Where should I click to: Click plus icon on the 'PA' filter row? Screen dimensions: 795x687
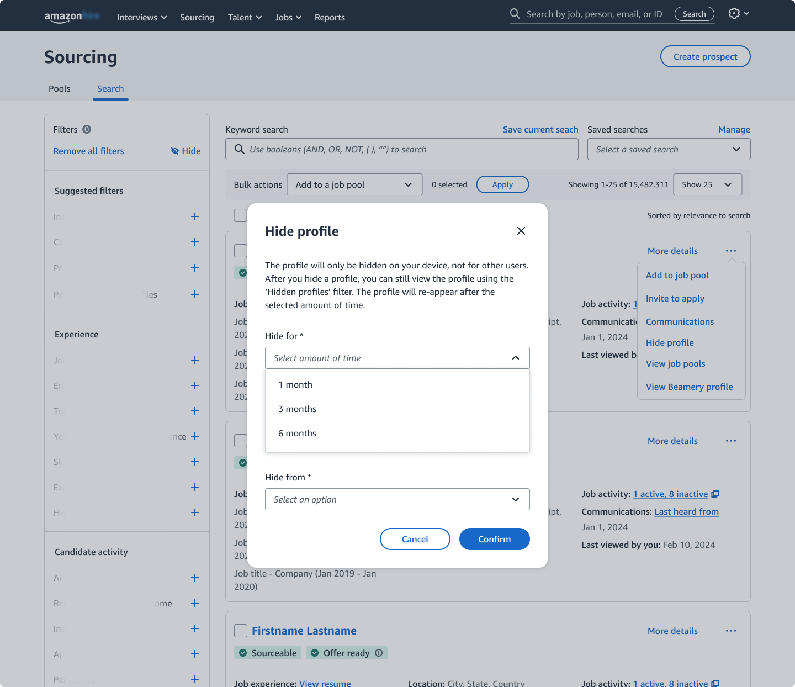coord(195,268)
